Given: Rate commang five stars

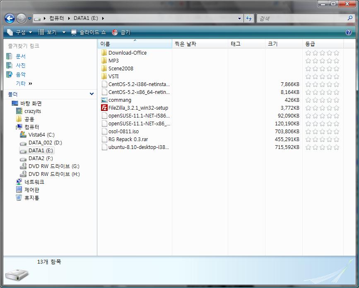Looking at the screenshot, I should coord(336,100).
